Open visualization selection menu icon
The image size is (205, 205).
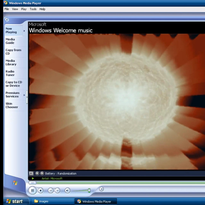pyautogui.click(x=31, y=173)
